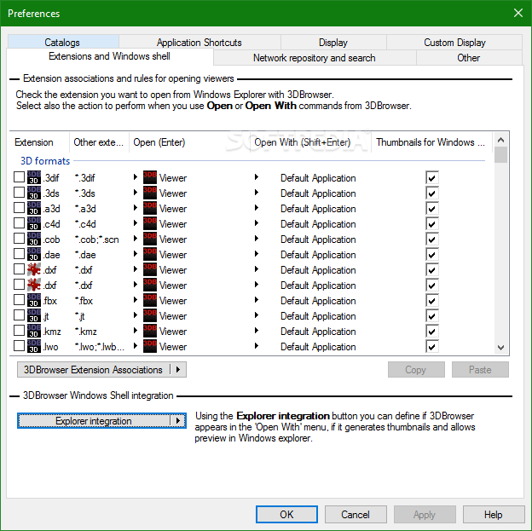Click the 3D file icon for .kmz
Image resolution: width=532 pixels, height=531 pixels.
tap(34, 331)
